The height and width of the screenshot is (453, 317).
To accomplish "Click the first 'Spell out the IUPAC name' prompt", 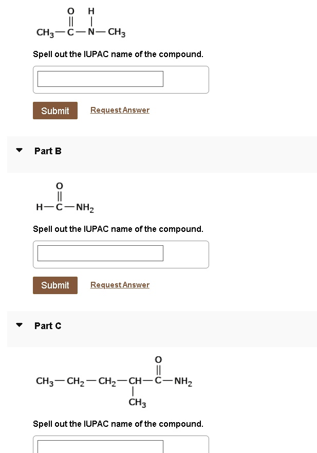I will coord(118,55).
